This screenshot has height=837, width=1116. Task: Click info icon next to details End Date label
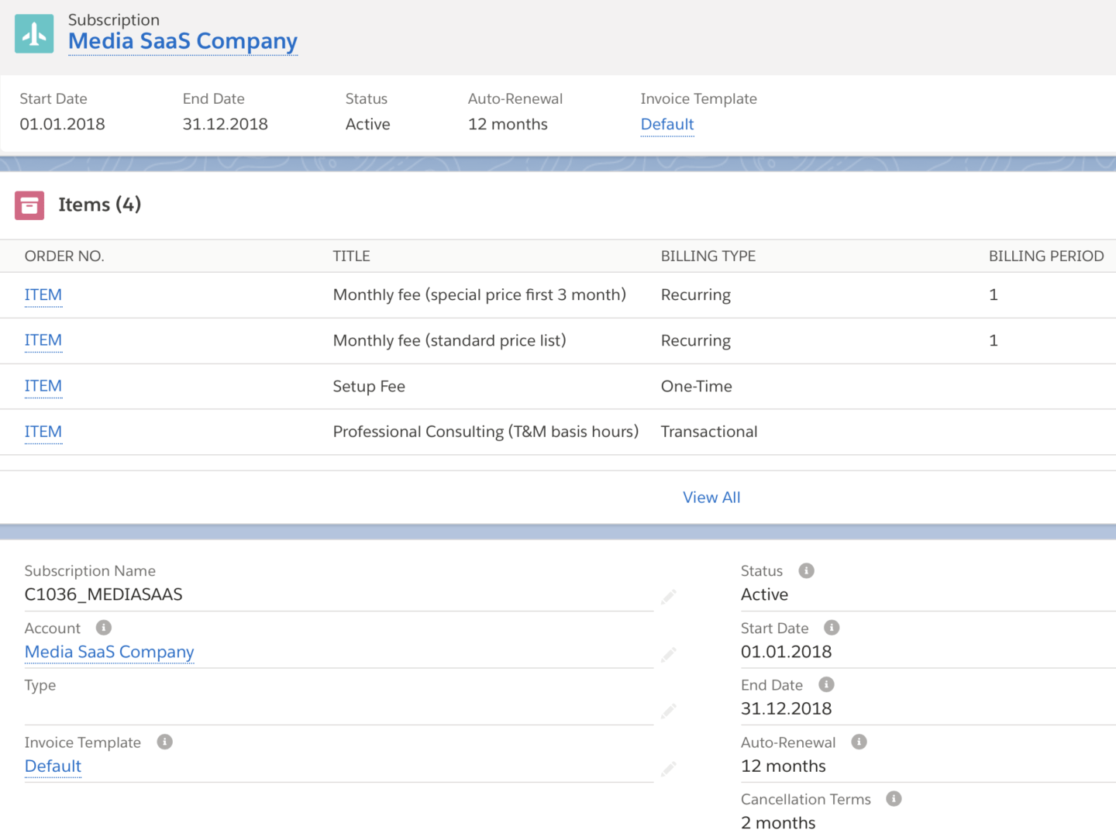coord(827,684)
